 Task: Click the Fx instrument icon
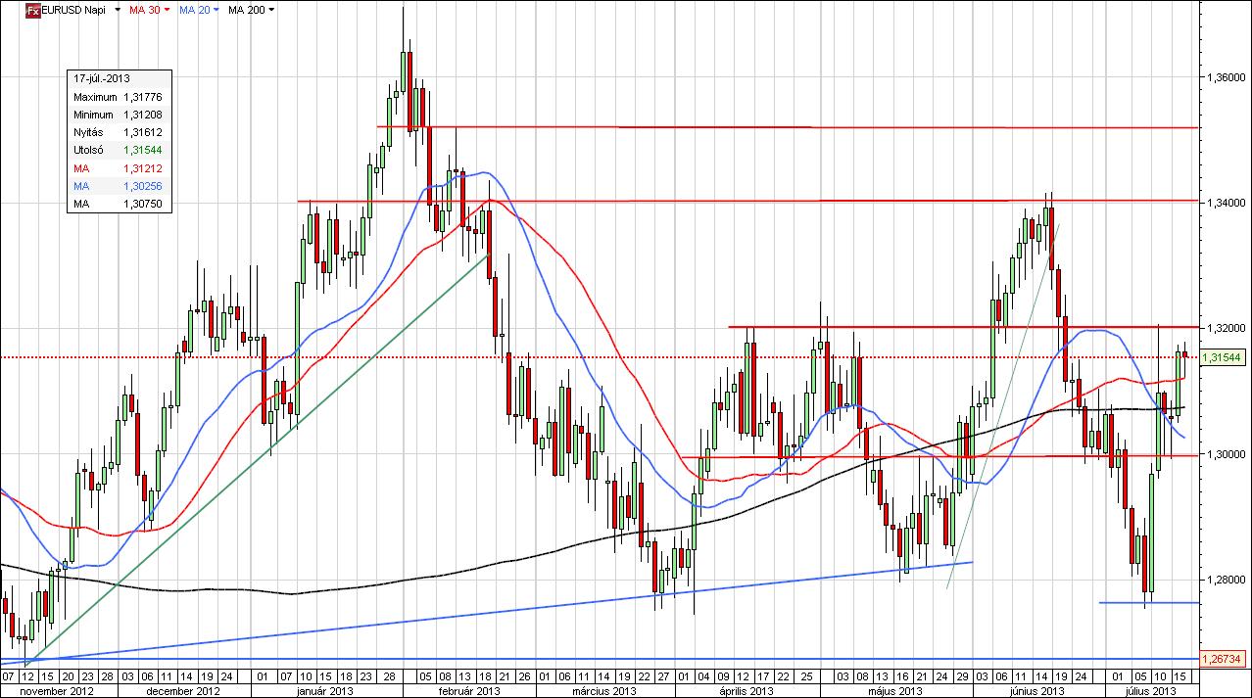[31, 10]
